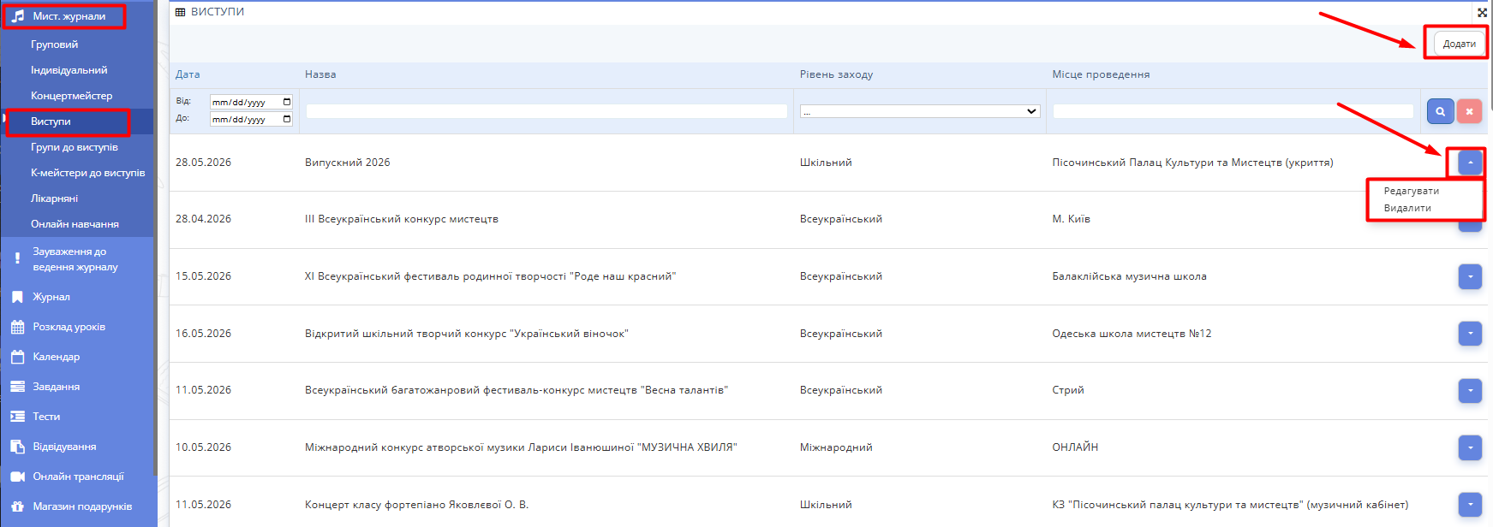This screenshot has width=1493, height=527.
Task: Click the music note icon beside Мист. журнали
Action: click(18, 16)
